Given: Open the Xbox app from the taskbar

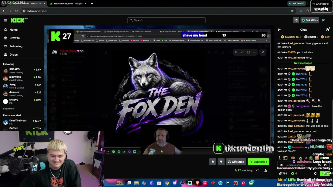Looking at the screenshot, I should click(251, 183).
